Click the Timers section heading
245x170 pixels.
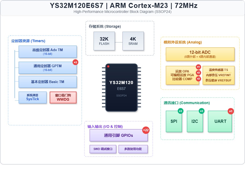click(28, 41)
